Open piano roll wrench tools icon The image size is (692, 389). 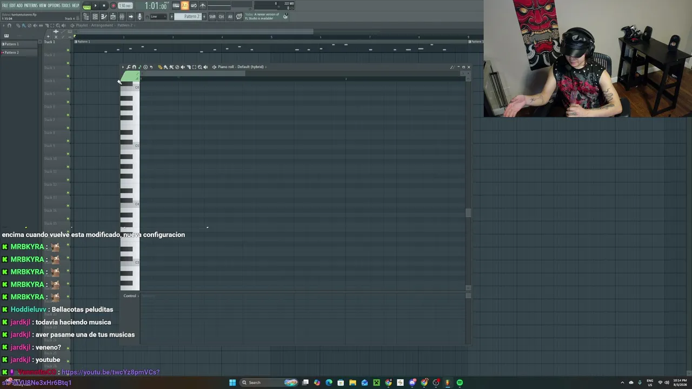129,67
